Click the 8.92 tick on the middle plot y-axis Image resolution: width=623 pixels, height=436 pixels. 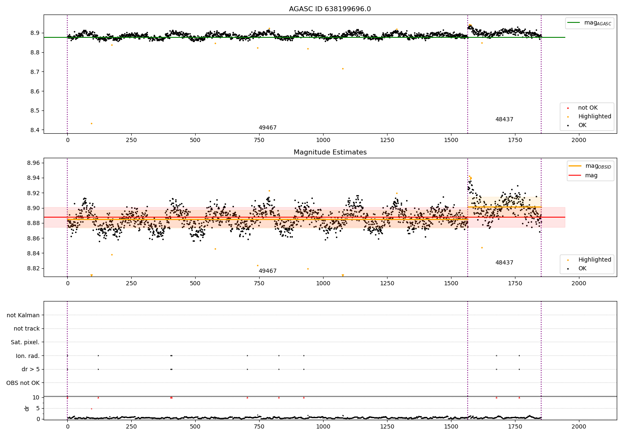click(33, 193)
